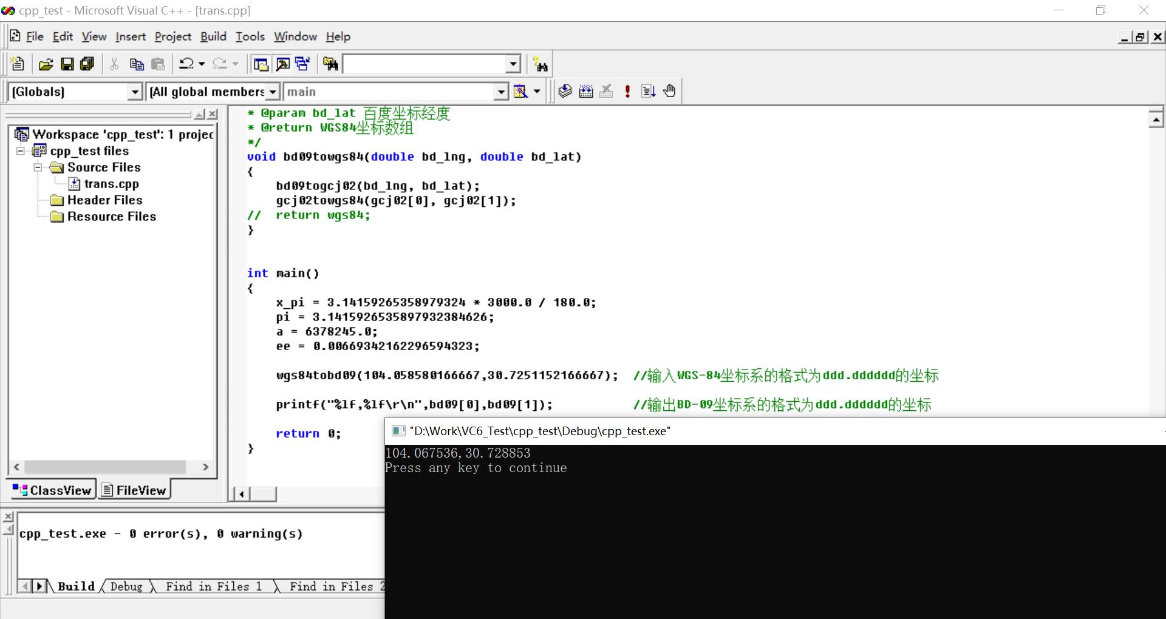Screen dimensions: 1166x619
Task: Click the workspace panel scroll-left arrow
Action: 16,467
